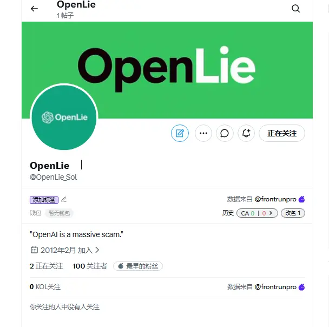Go back using the left arrow icon
This screenshot has height=327, width=329.
coord(34,9)
